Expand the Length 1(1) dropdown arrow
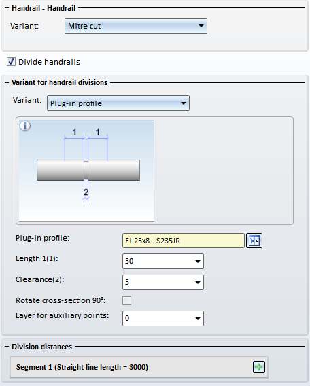The image size is (310, 386). tap(197, 262)
